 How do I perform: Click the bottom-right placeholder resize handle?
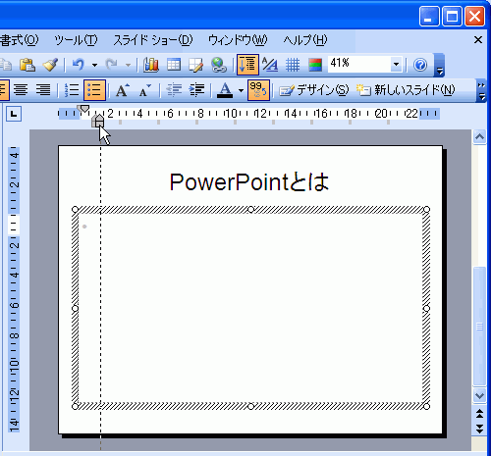[x=426, y=406]
